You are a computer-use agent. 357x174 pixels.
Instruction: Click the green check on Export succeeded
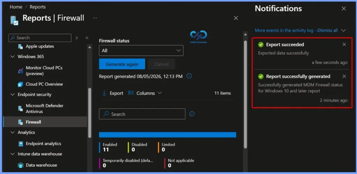[261, 45]
